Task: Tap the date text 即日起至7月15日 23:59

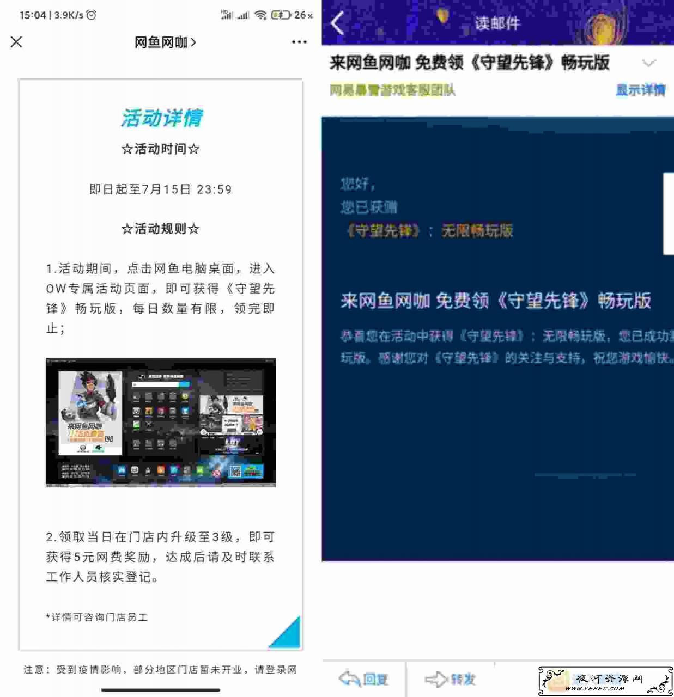Action: pyautogui.click(x=161, y=189)
